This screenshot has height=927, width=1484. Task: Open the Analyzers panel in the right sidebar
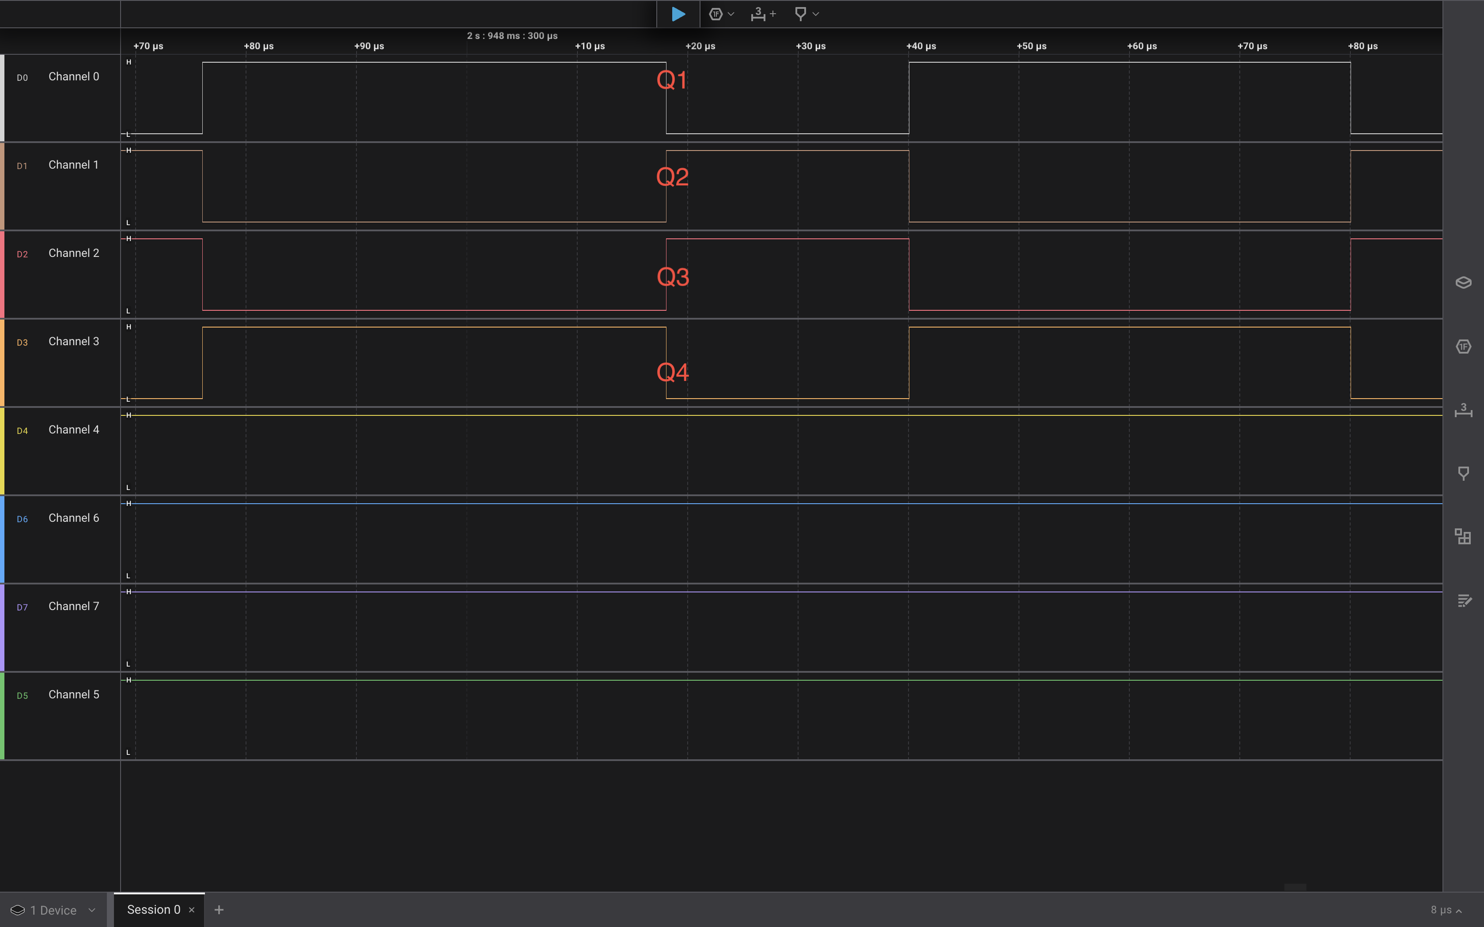click(x=1463, y=347)
